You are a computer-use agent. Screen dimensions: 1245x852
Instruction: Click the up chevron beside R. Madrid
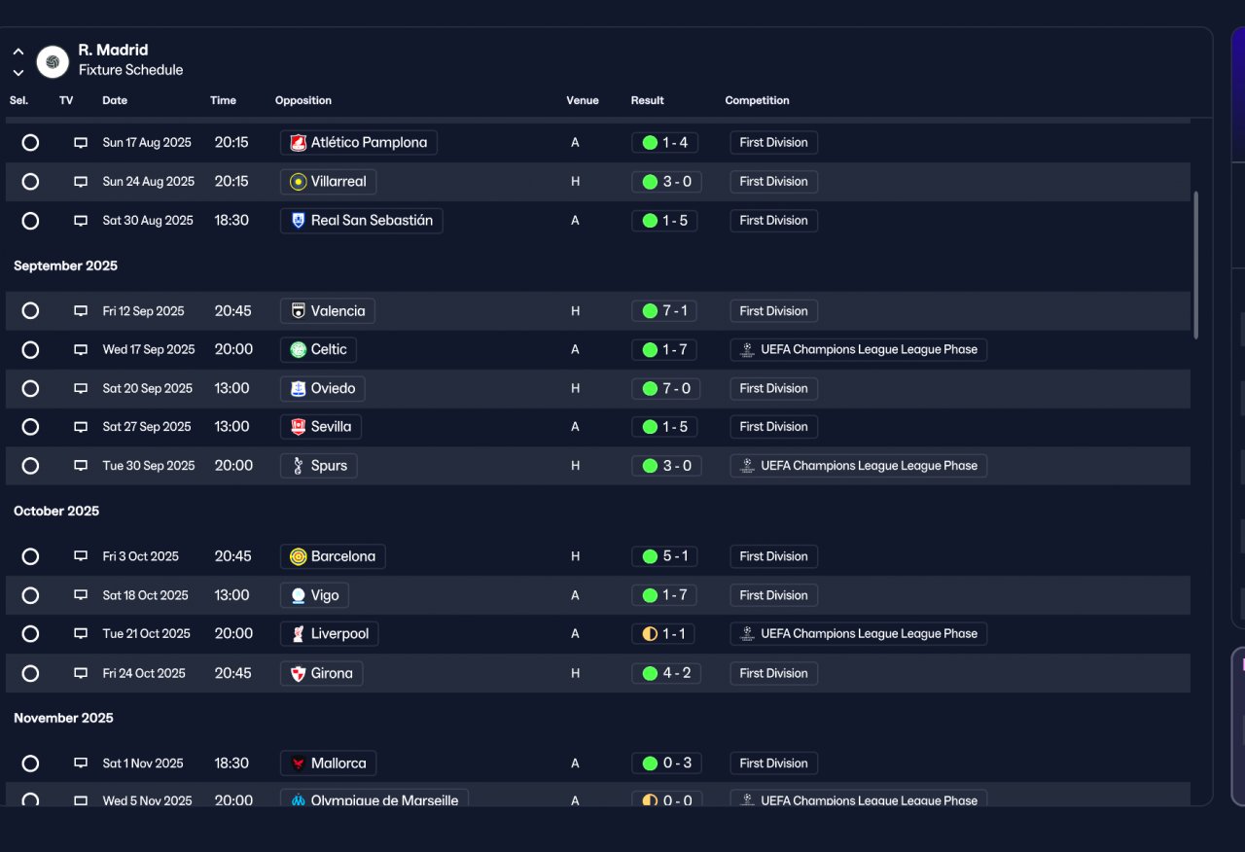(18, 52)
